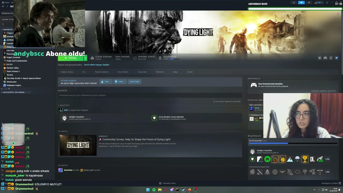The image size is (343, 193).
Task: Open the Puan Dükkânı tab
Action: (x=123, y=72)
